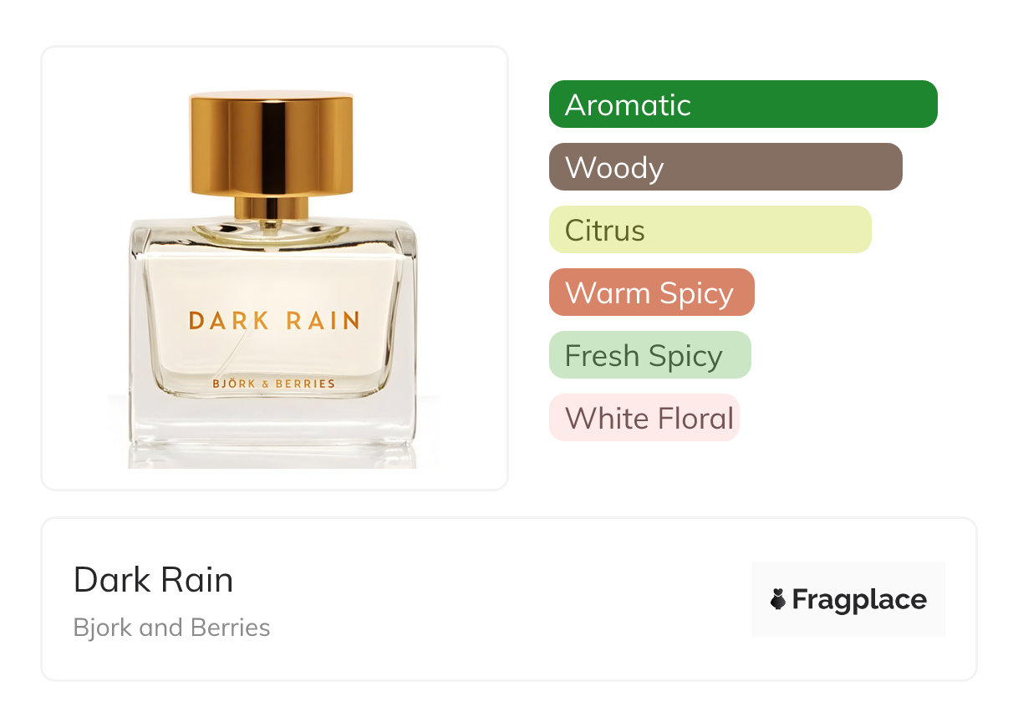Click the bottle's mirrored reflection beneath it

pos(272,456)
